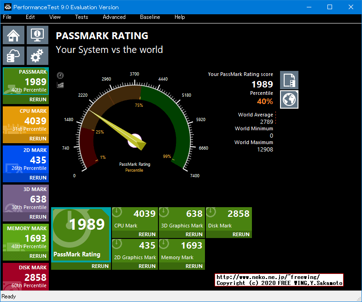Click the 25% marker on the gauge
Screen dimensions: 362x302
pos(100,132)
